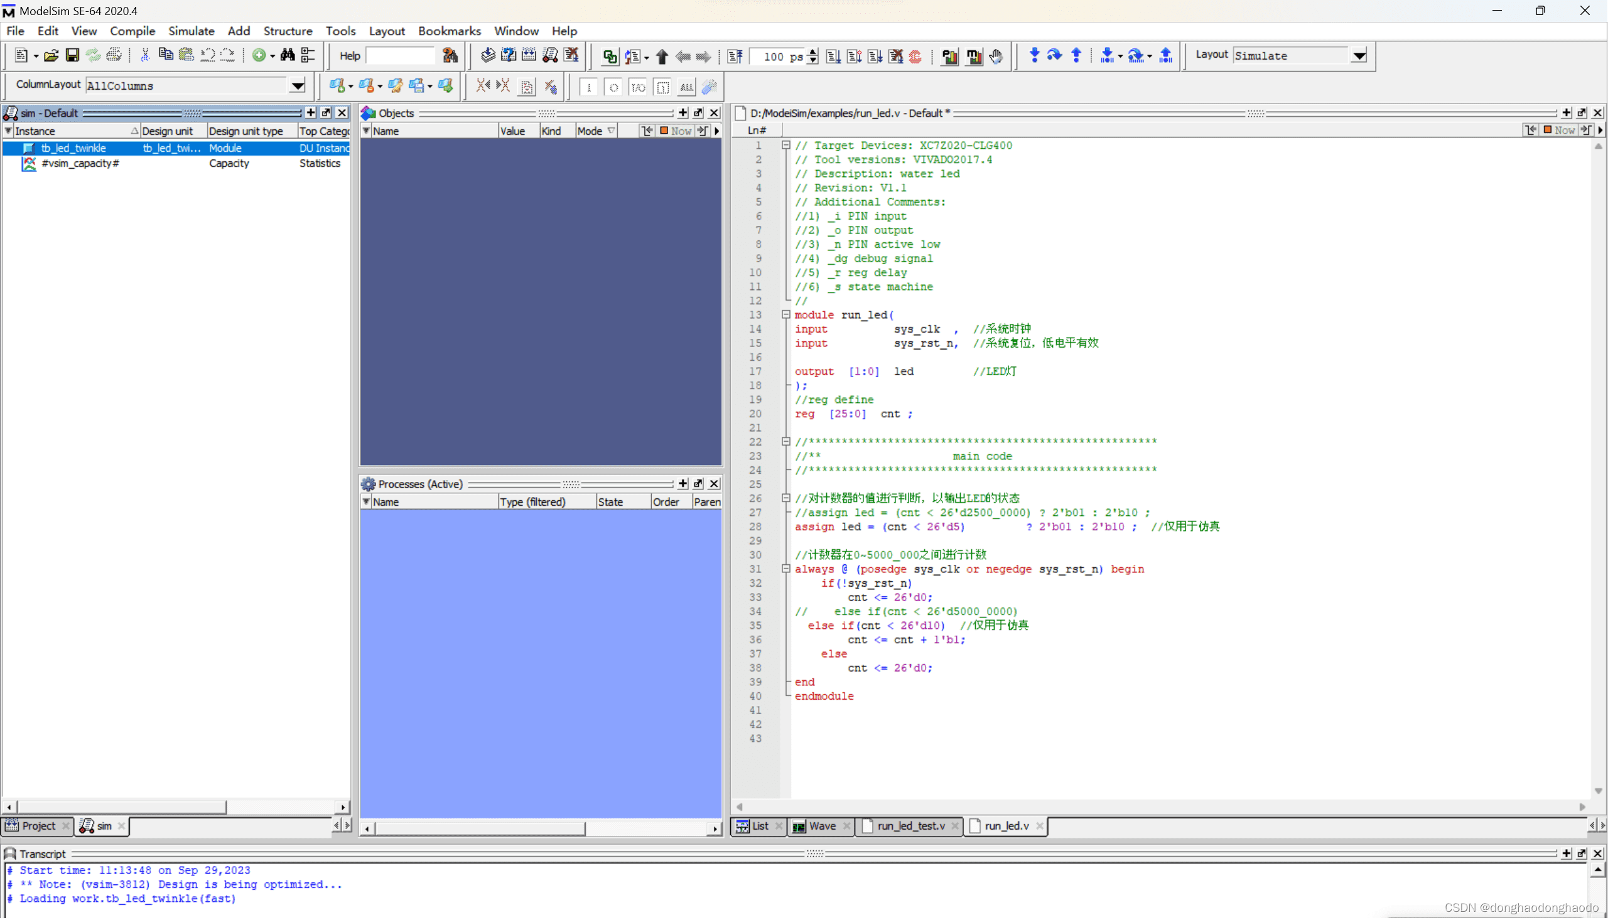Open Find using the binoculars icon

(x=288, y=56)
